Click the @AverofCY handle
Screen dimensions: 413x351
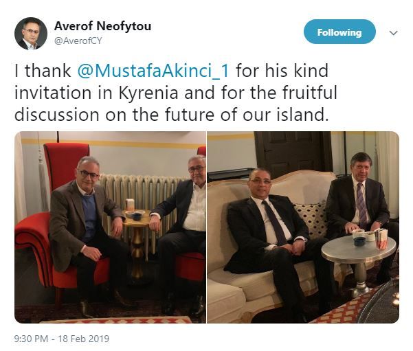(x=78, y=41)
